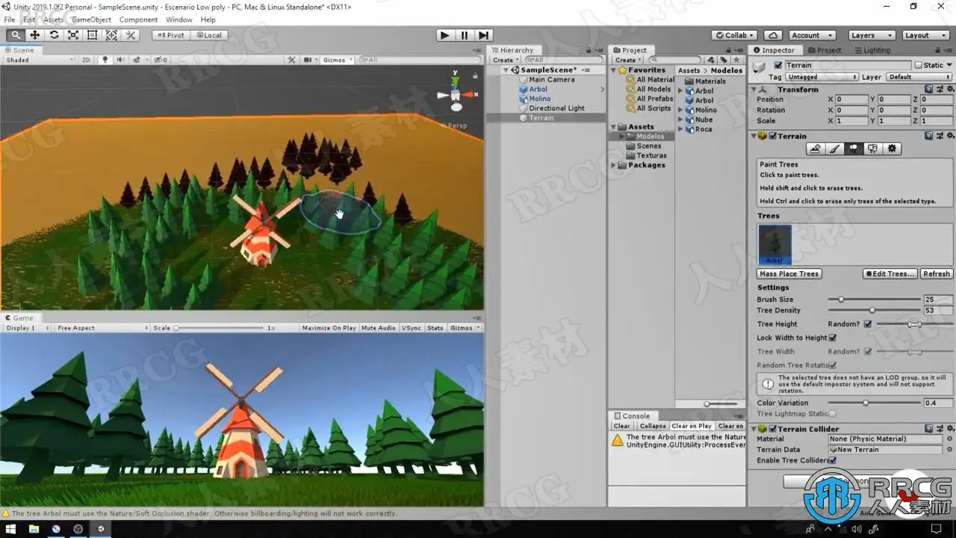Click the Step frame button

pyautogui.click(x=483, y=35)
